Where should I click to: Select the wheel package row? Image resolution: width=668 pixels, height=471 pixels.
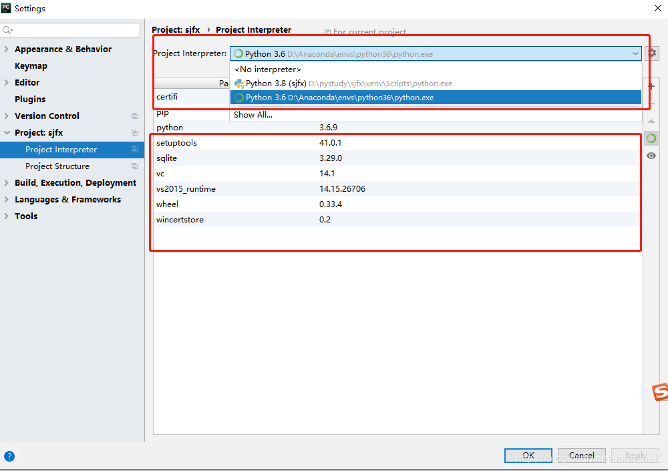pyautogui.click(x=397, y=204)
